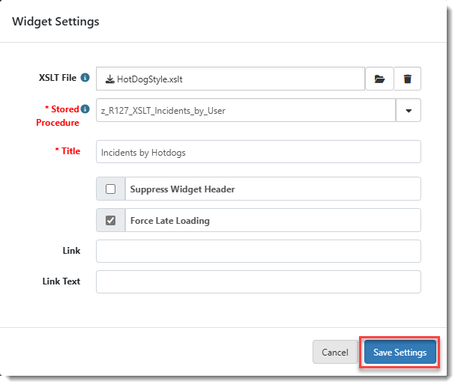
Task: Focus the empty Link input field
Action: pos(258,252)
